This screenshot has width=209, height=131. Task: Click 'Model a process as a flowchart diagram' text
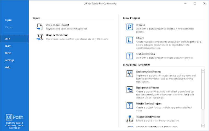[158, 121]
